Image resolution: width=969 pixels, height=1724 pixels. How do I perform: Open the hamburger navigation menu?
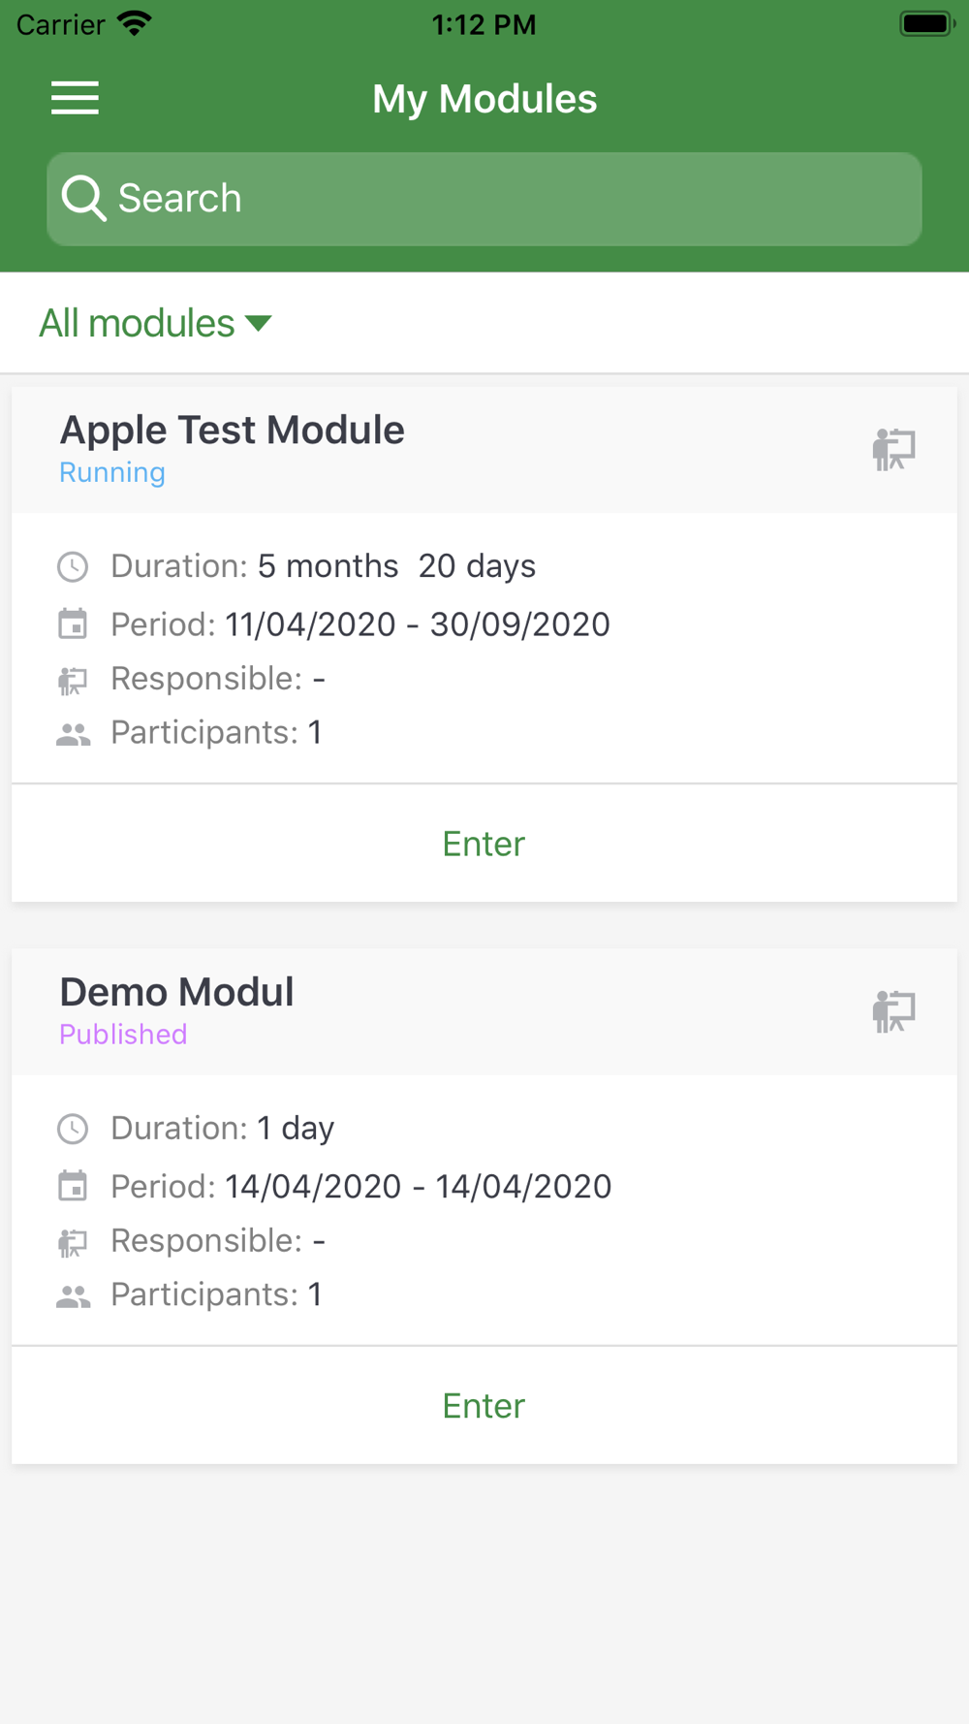(75, 98)
